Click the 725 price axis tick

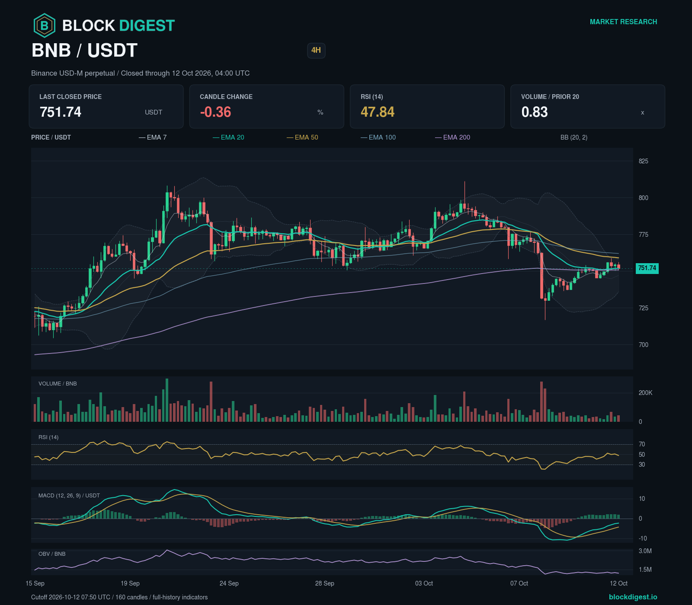click(644, 308)
